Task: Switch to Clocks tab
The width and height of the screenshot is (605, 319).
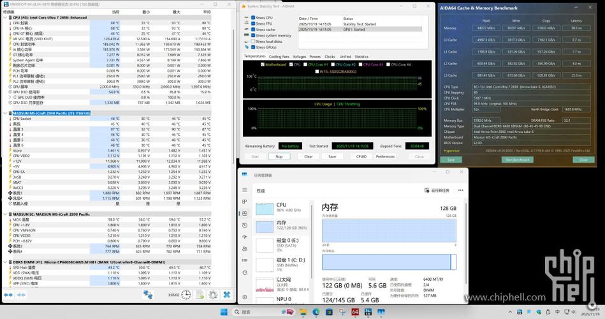Action: click(330, 56)
